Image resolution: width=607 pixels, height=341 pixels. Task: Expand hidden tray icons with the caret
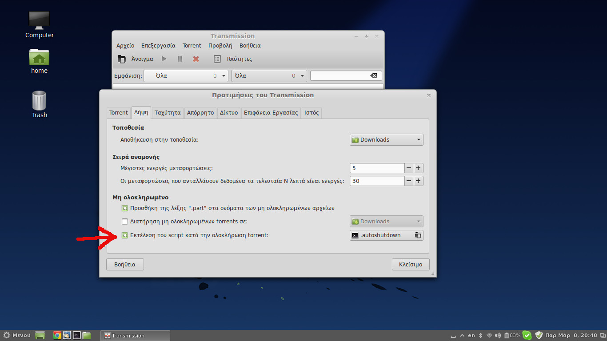point(462,335)
